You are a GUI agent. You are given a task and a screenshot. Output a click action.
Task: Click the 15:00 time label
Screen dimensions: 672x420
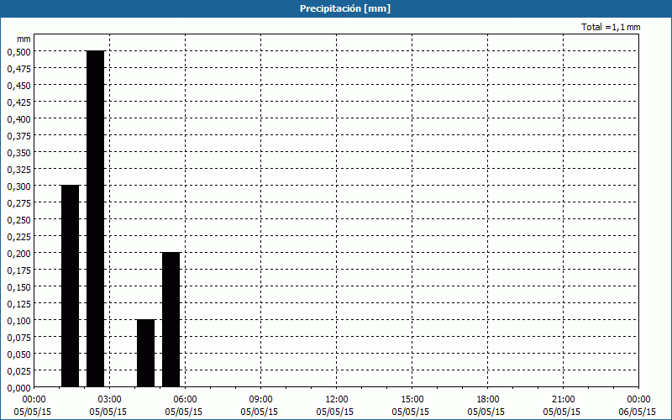(412, 400)
